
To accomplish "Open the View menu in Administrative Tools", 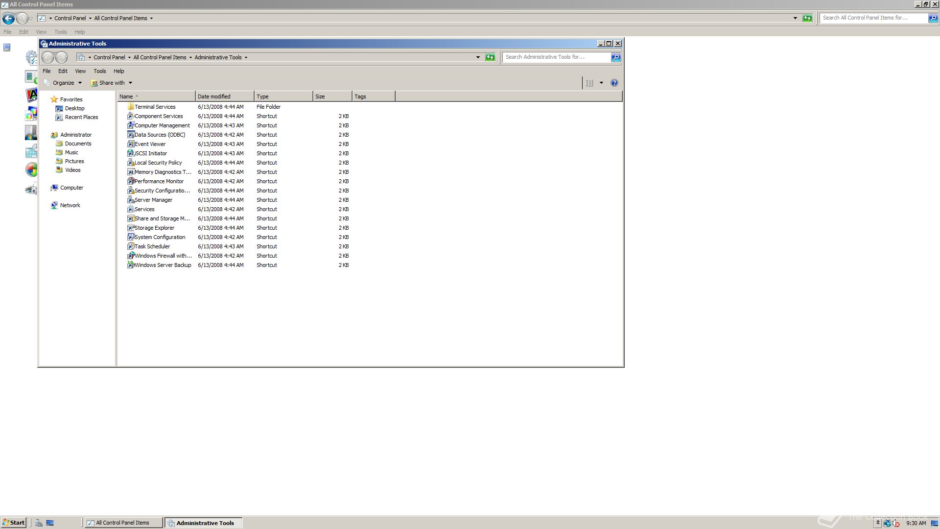I will pos(80,71).
